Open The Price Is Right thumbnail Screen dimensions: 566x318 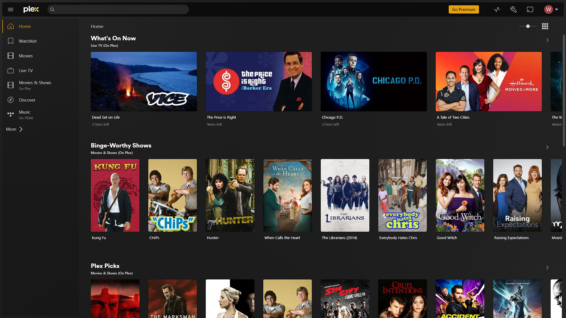point(259,82)
